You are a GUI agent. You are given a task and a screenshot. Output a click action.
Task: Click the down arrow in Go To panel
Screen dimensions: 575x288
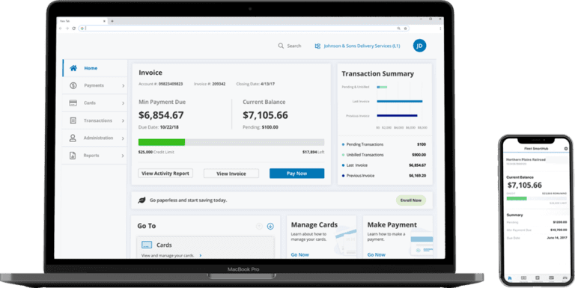click(270, 226)
